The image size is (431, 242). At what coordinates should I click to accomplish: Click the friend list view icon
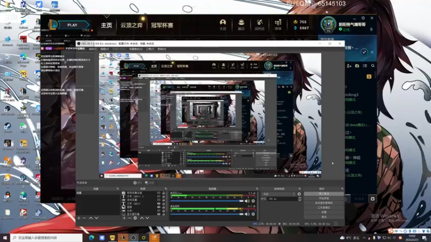point(365,66)
